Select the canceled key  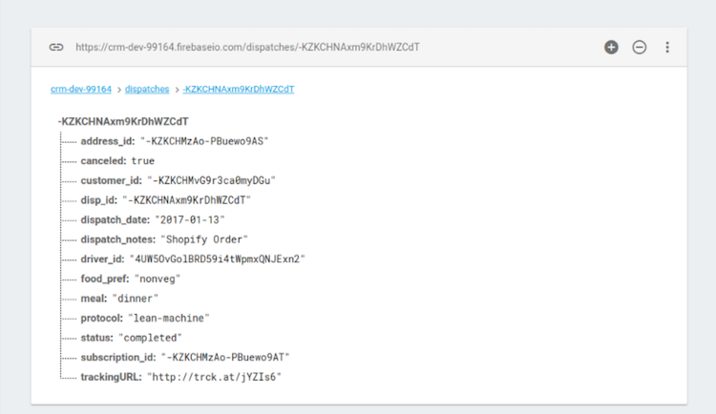pyautogui.click(x=103, y=161)
